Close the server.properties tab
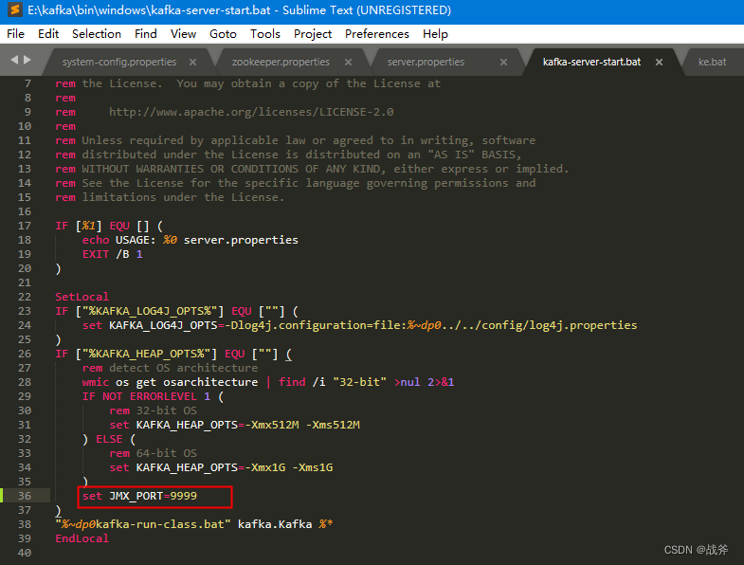Image resolution: width=744 pixels, height=565 pixels. [x=503, y=63]
